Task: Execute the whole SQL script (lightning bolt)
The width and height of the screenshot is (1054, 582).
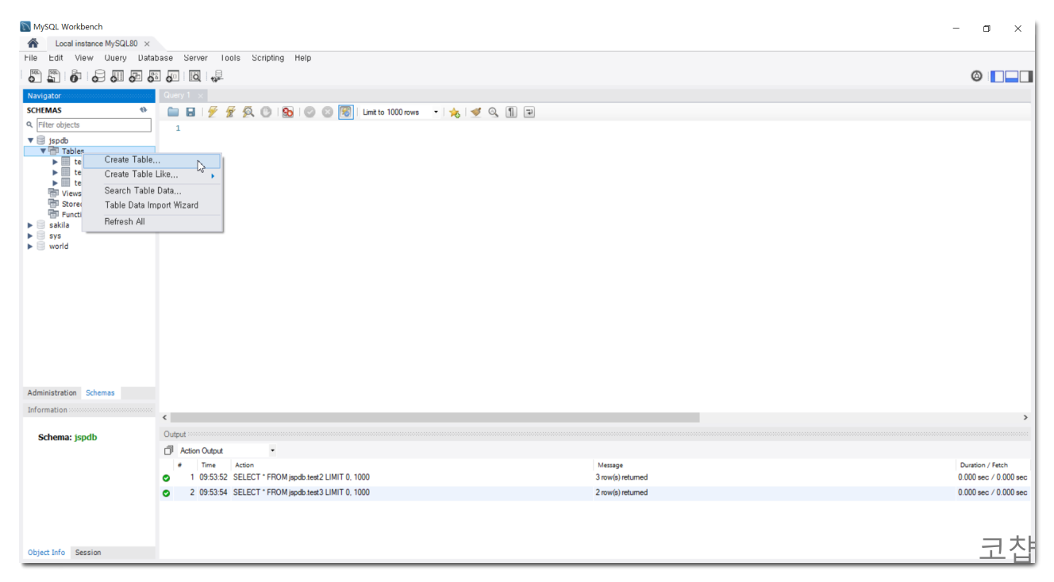Action: coord(213,113)
